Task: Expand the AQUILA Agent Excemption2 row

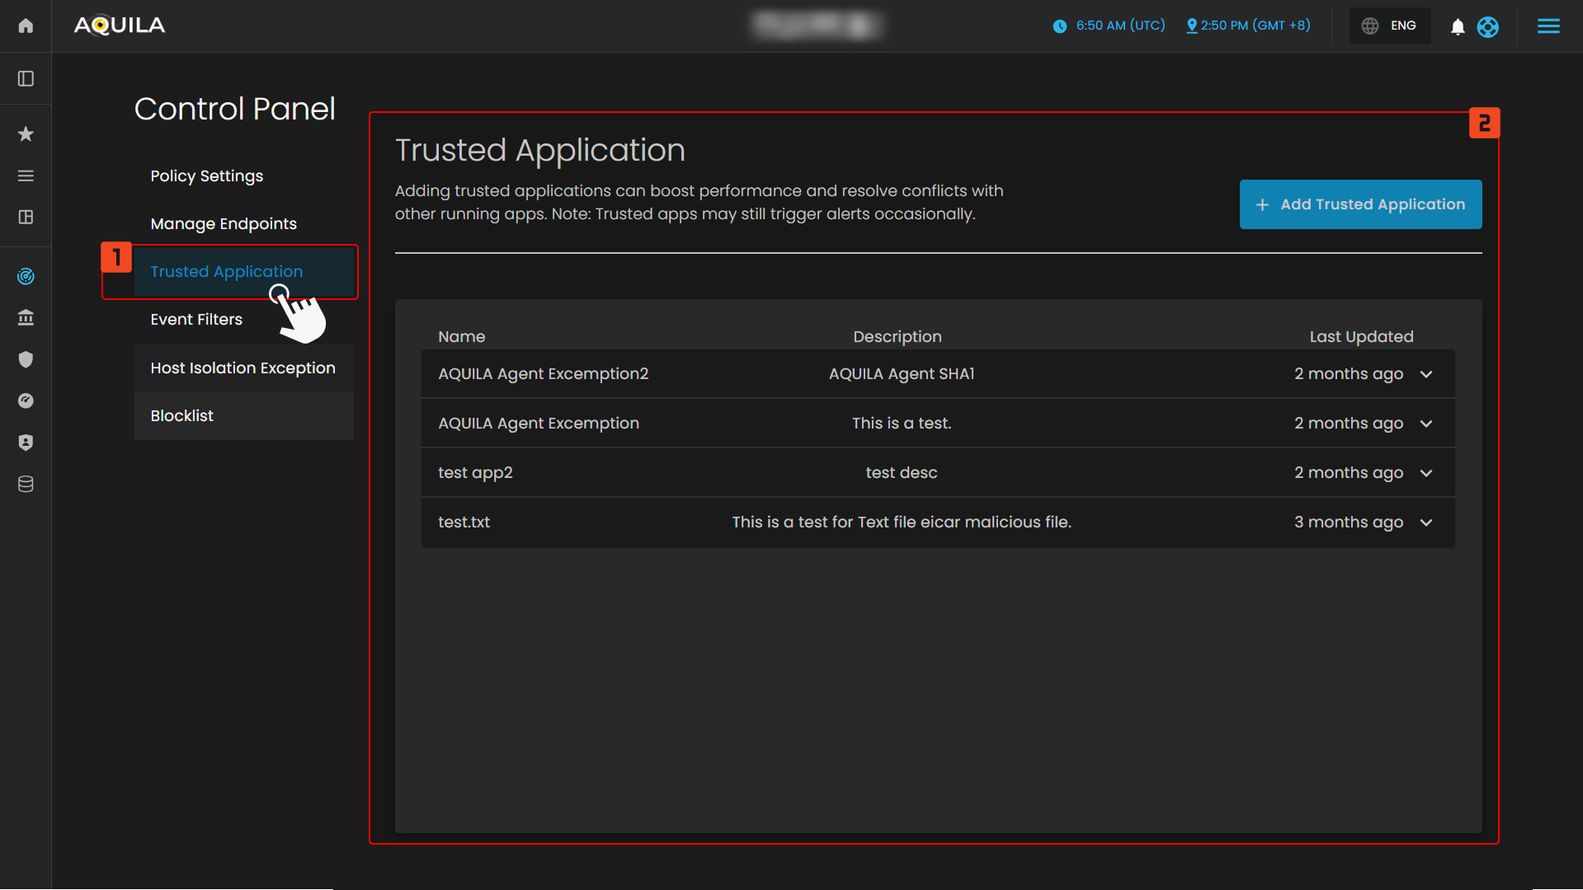Action: tap(1426, 374)
